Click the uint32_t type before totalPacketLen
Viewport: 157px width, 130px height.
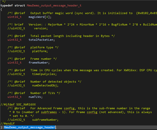15,40
